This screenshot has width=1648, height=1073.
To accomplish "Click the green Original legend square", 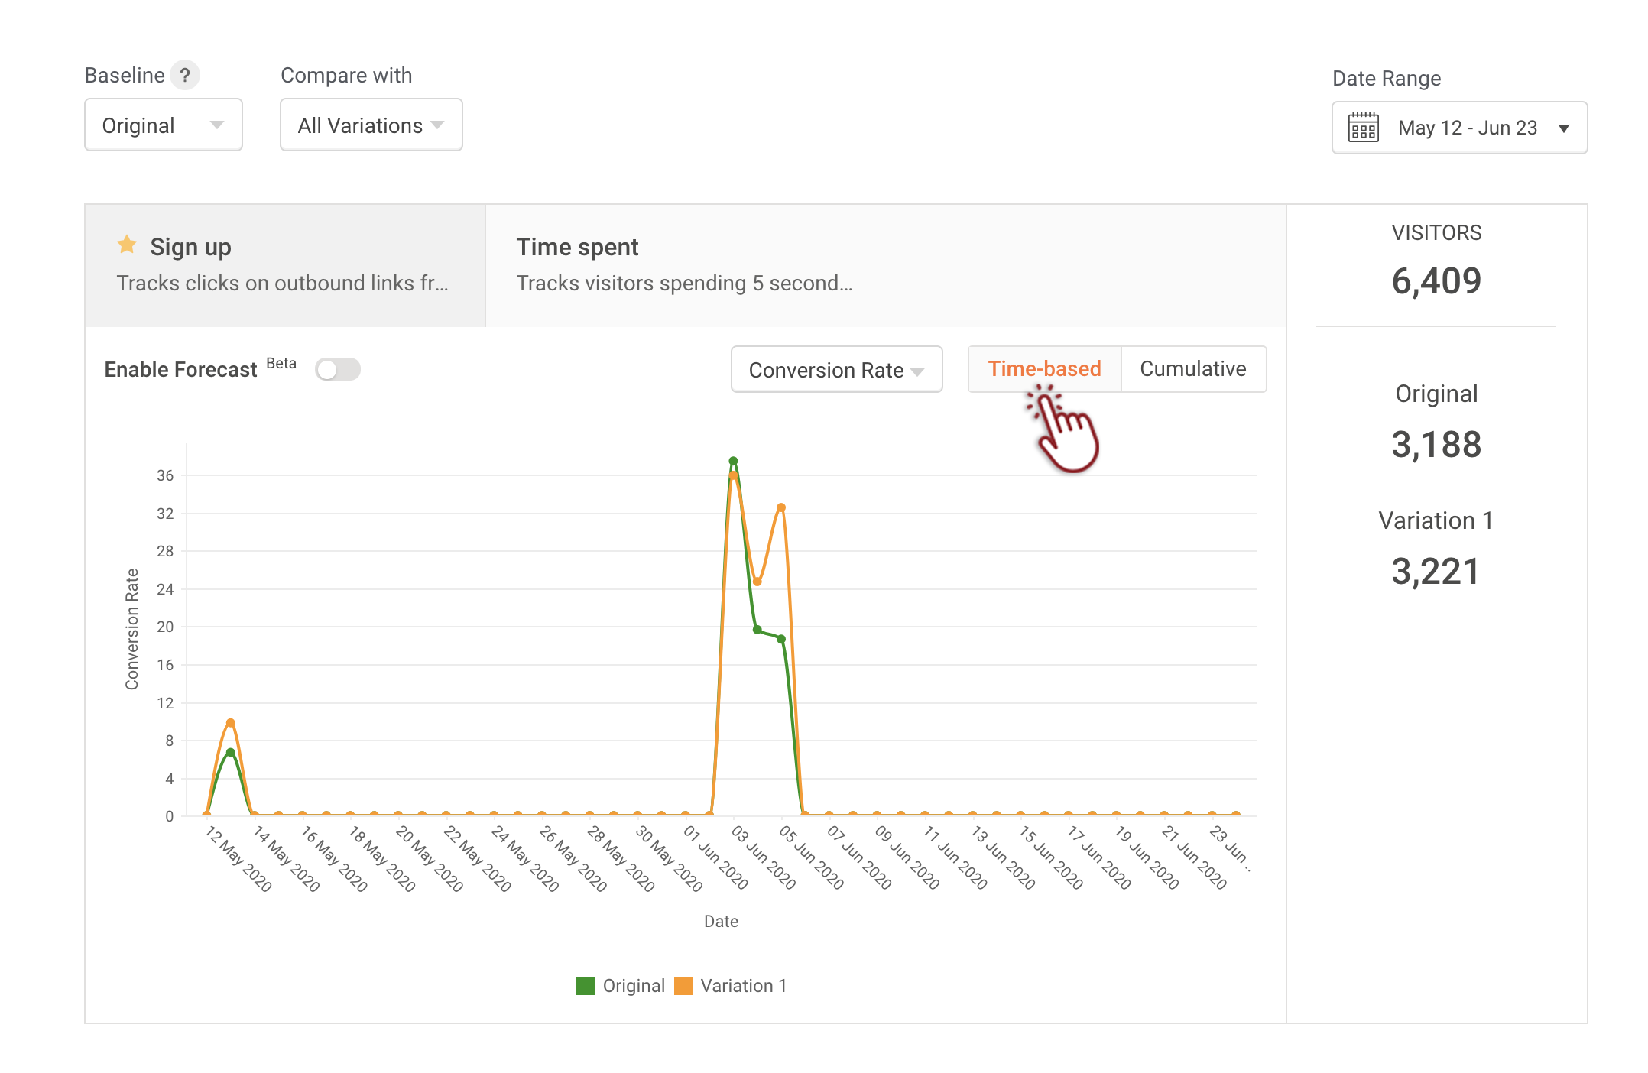I will click(x=586, y=986).
